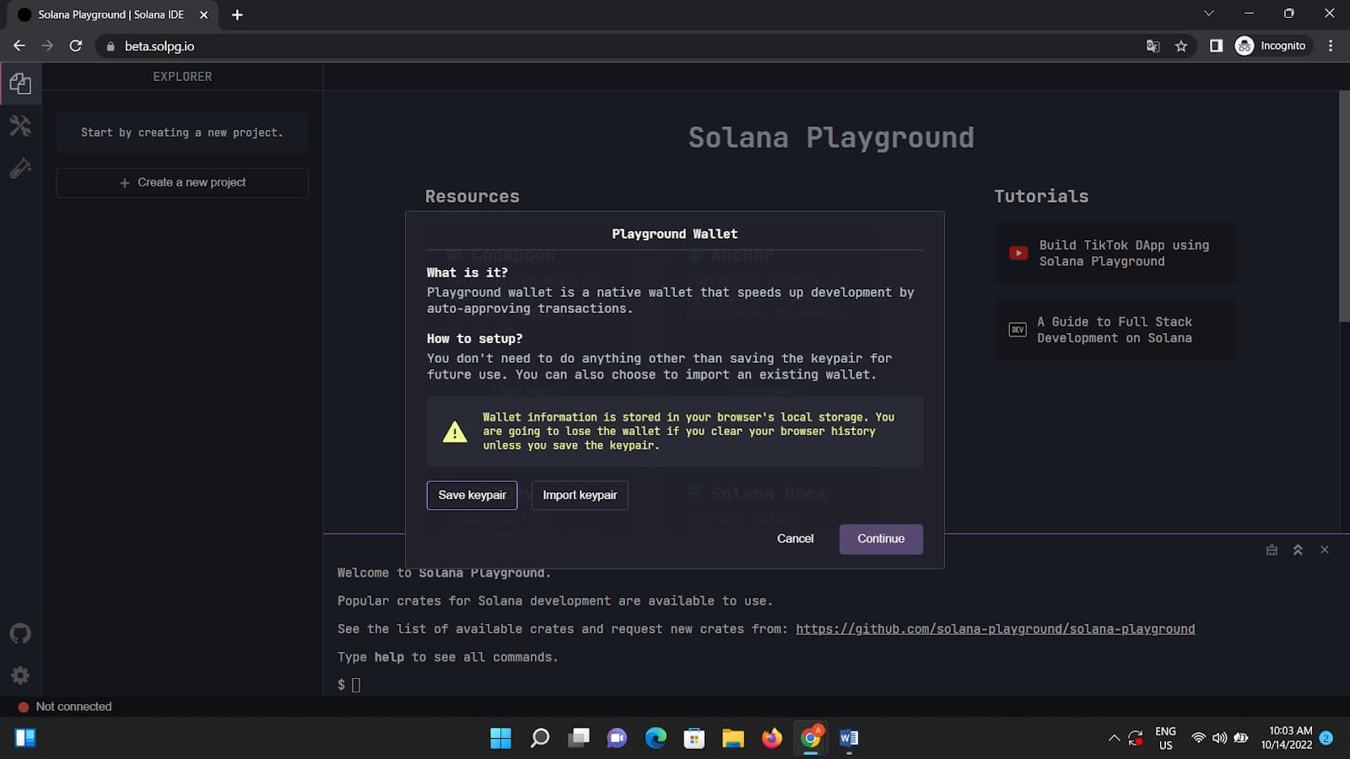The height and width of the screenshot is (759, 1350).
Task: Open the translate icon in the address bar
Action: click(1153, 46)
